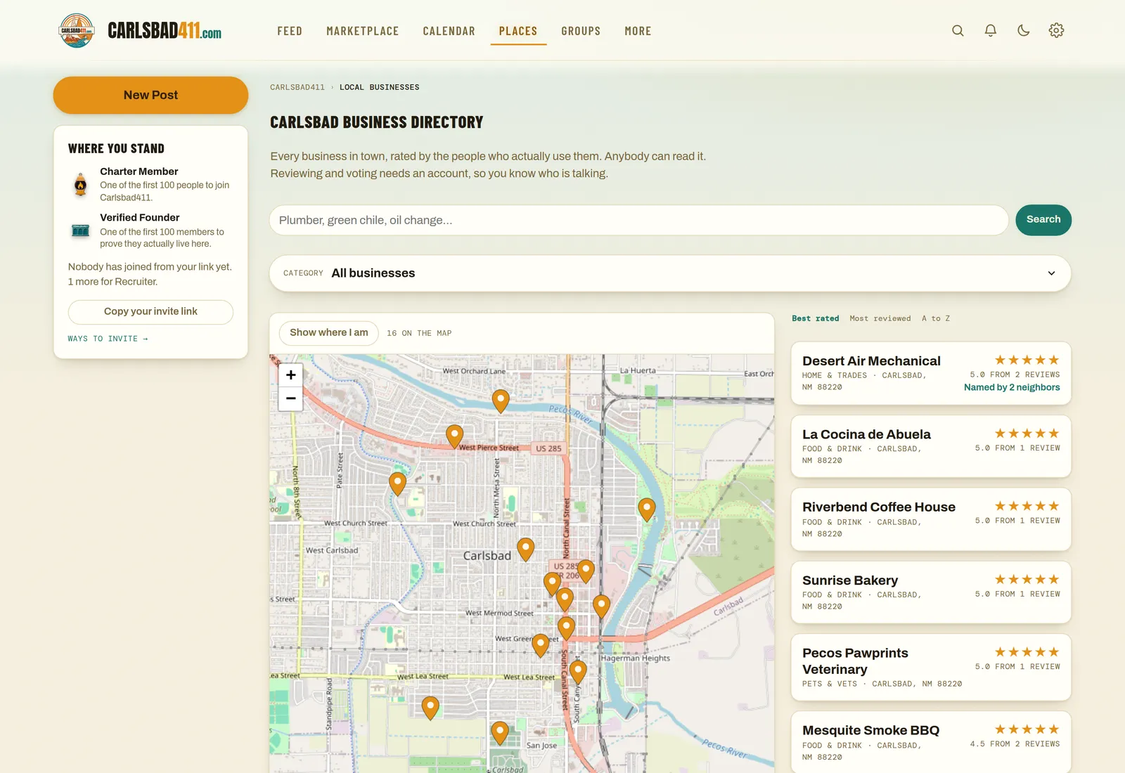The image size is (1125, 773).
Task: Click map pin beside Carlsbad city label
Action: (x=526, y=549)
